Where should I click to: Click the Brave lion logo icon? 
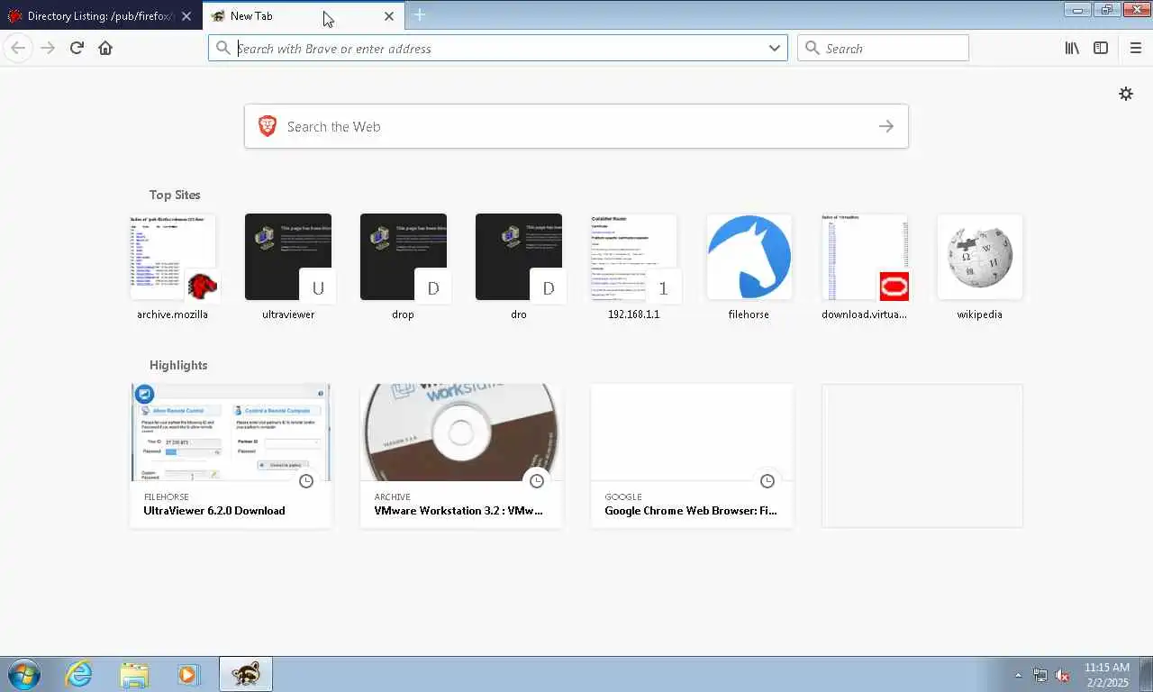pos(268,126)
